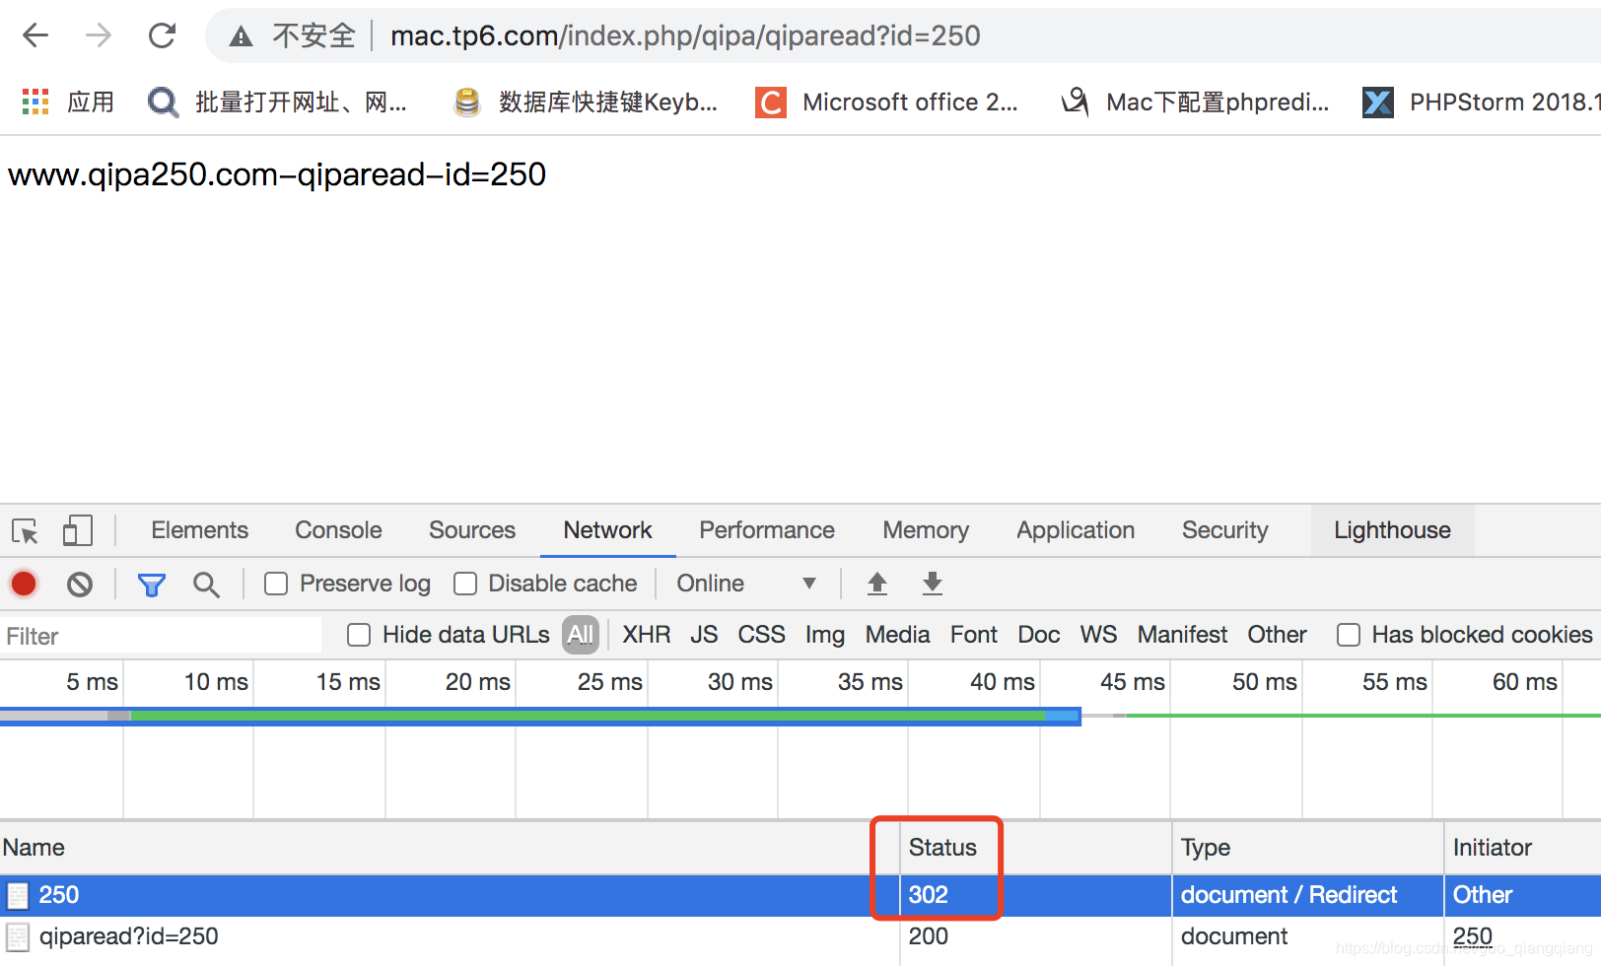Click the 40 ms timeline marker
The image size is (1601, 966).
coord(1002,682)
